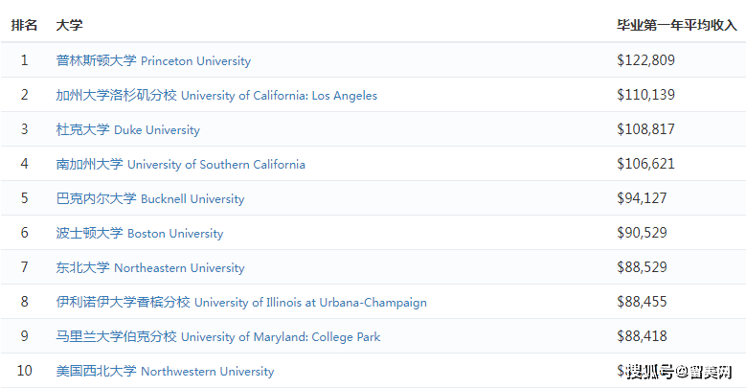Open the Northeastern University link
Screen dimensions: 746x388
[150, 268]
